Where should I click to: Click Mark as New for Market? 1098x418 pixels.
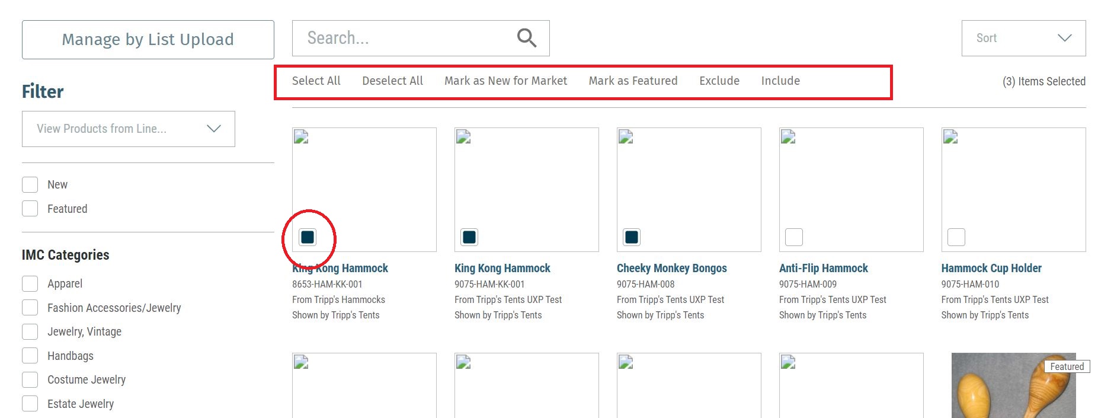[506, 81]
